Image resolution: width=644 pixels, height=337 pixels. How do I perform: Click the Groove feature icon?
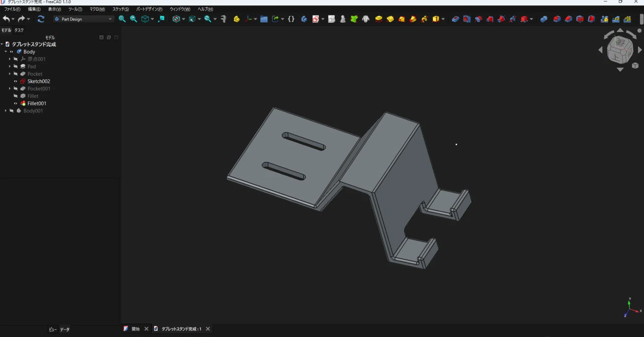[x=478, y=19]
